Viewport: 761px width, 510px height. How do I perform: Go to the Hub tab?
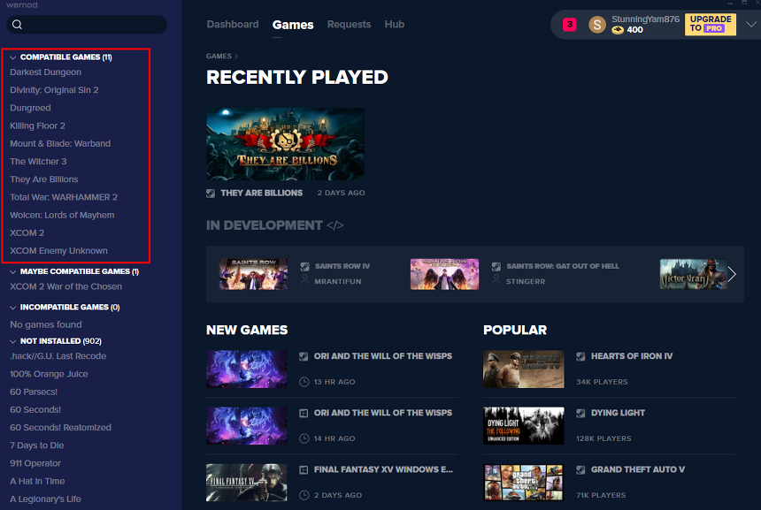pyautogui.click(x=394, y=24)
